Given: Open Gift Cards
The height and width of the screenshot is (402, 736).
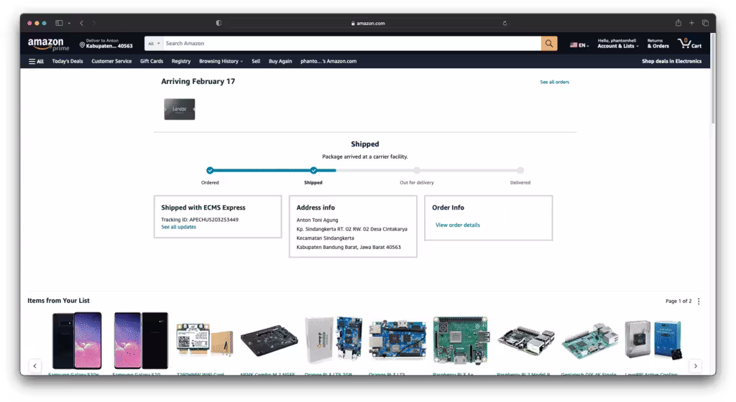Looking at the screenshot, I should coord(152,62).
